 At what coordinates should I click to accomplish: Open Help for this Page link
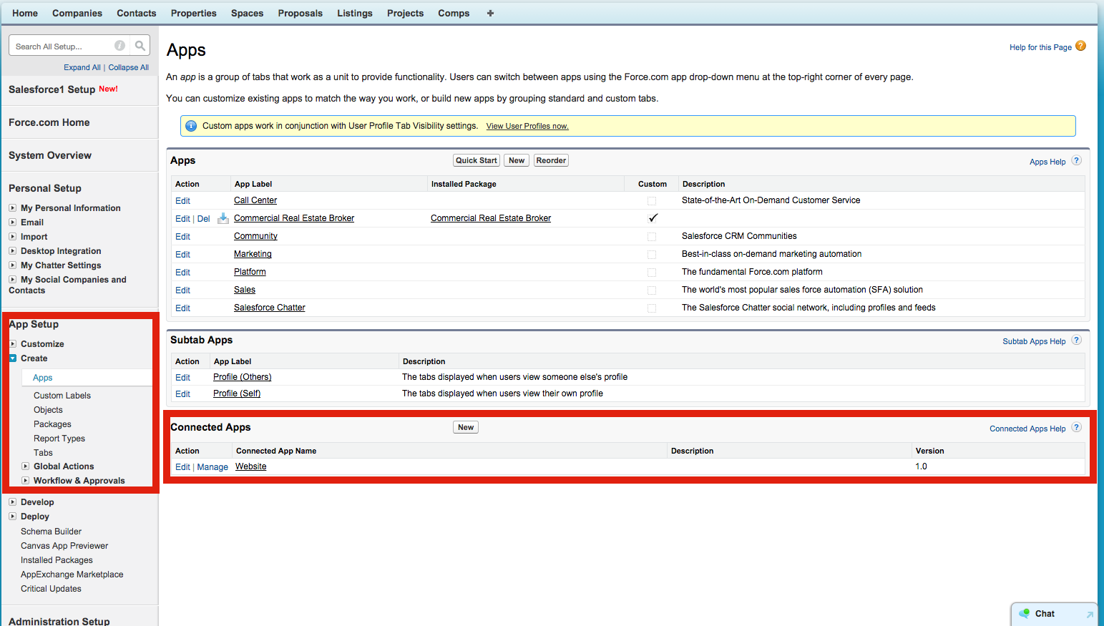coord(1040,47)
